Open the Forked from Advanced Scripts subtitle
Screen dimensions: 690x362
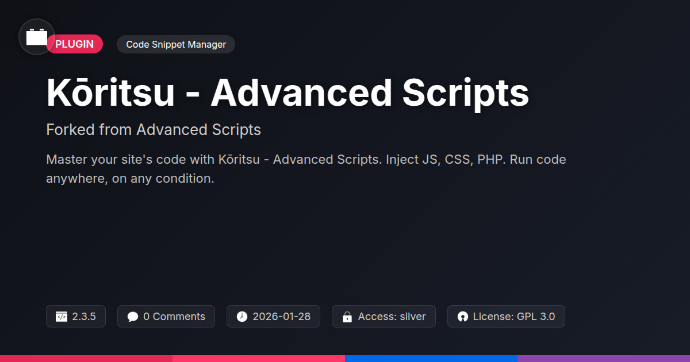[x=154, y=130]
